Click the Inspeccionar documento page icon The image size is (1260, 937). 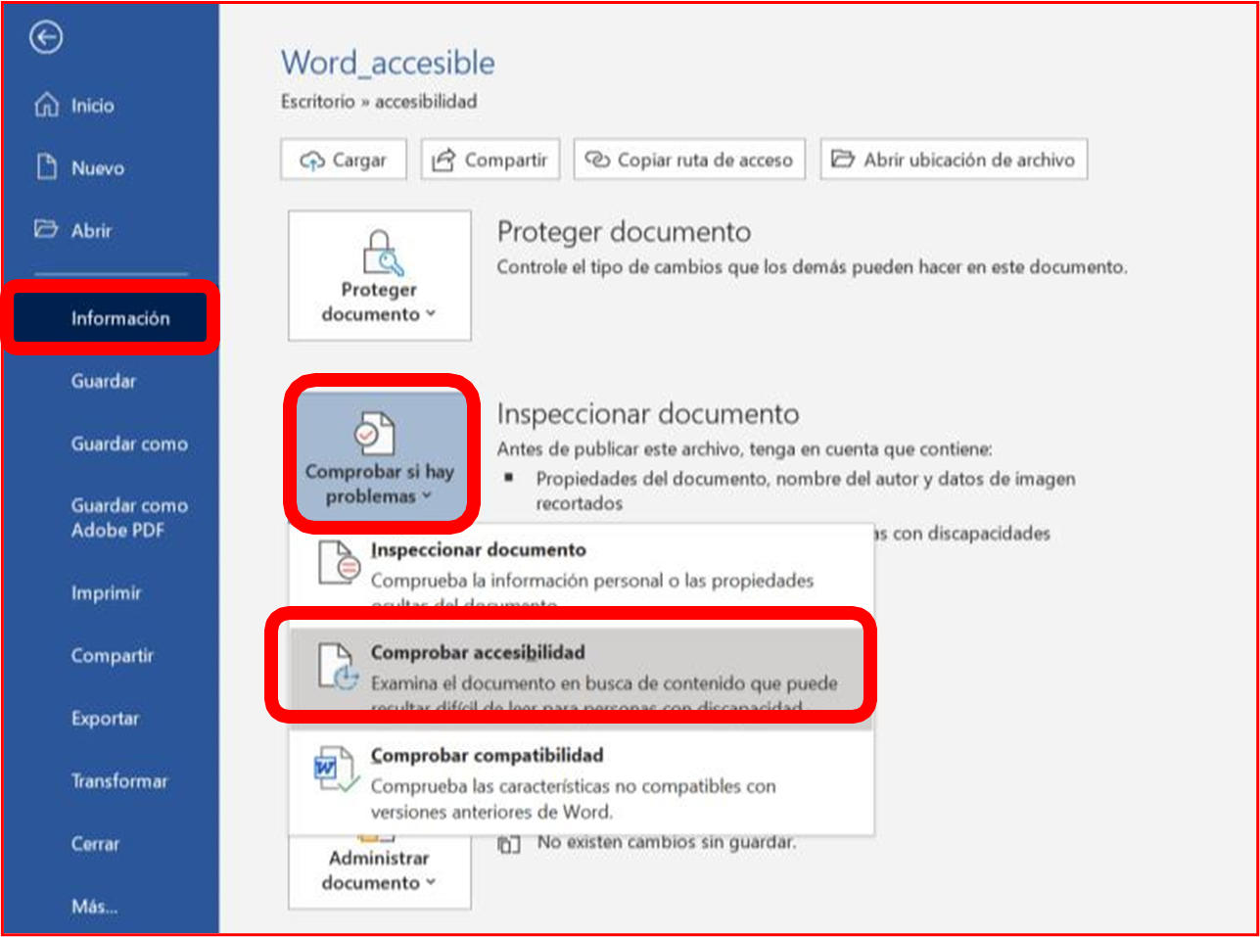[x=340, y=563]
